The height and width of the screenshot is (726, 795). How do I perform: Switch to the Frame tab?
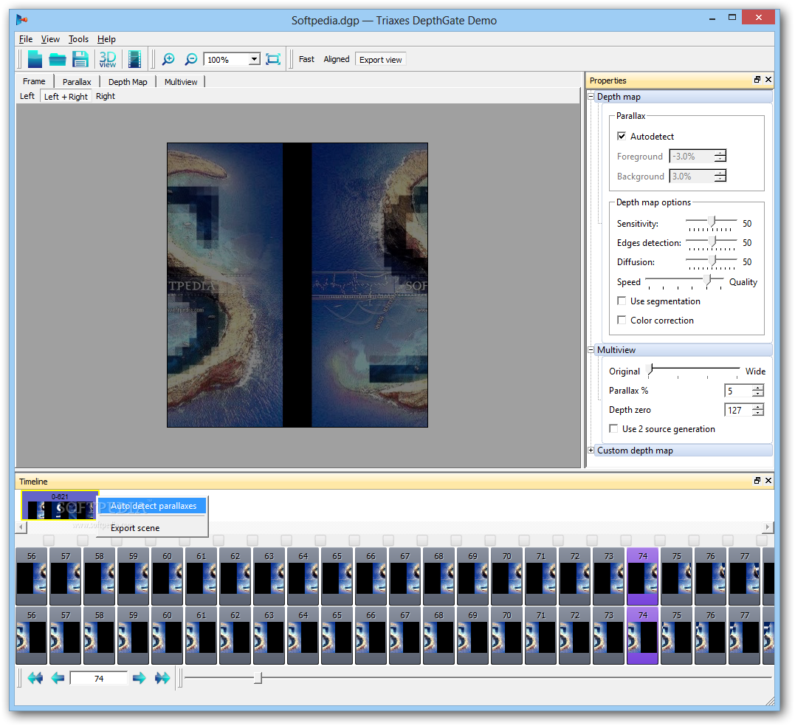coord(34,81)
